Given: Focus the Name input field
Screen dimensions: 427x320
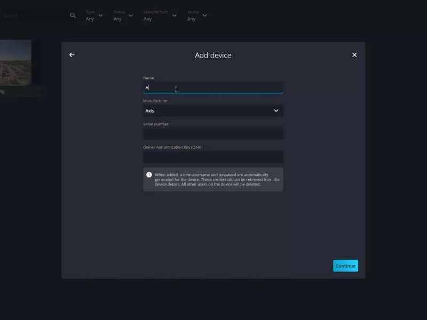Looking at the screenshot, I should click(x=213, y=87).
